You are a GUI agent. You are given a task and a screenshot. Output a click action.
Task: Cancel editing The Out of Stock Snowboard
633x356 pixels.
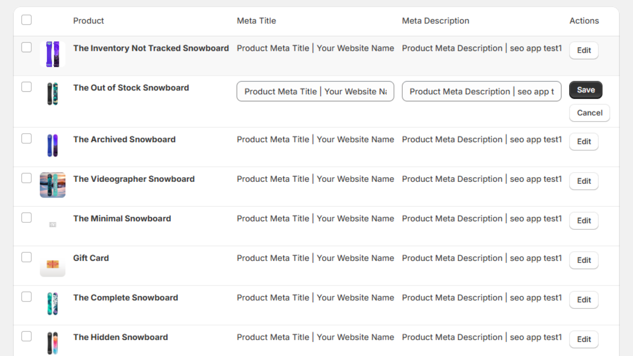(589, 113)
